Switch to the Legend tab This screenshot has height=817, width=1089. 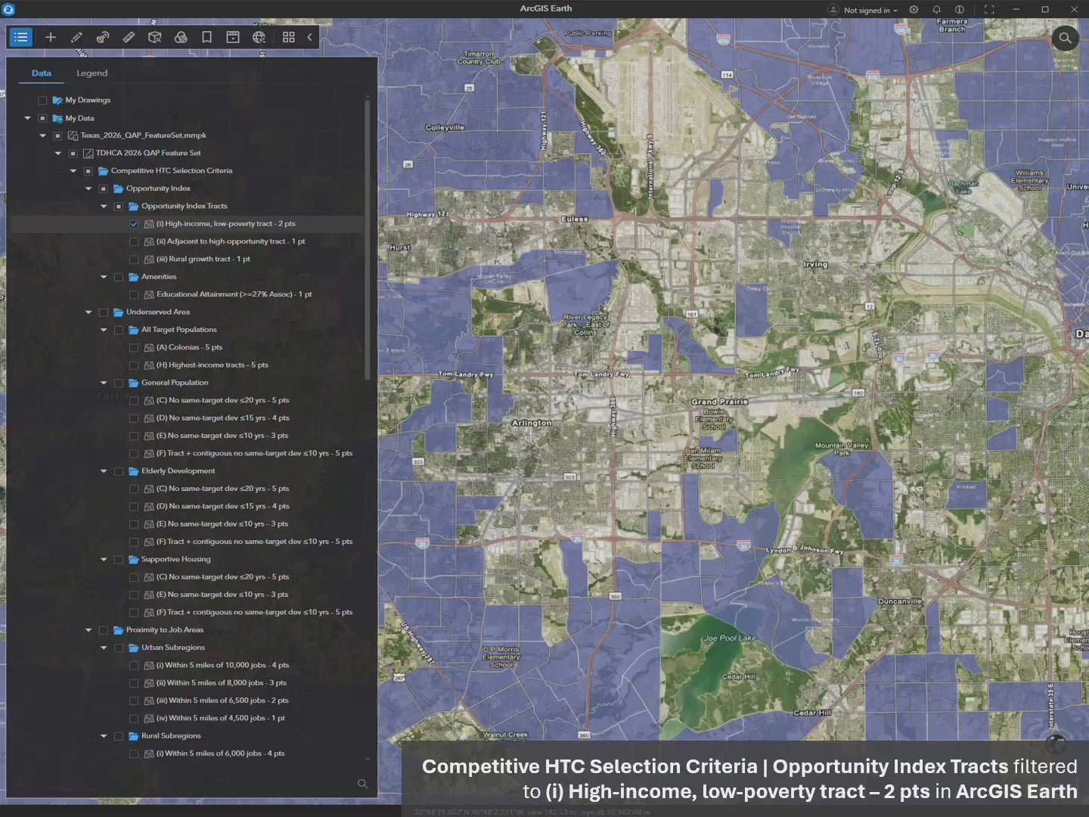(92, 73)
